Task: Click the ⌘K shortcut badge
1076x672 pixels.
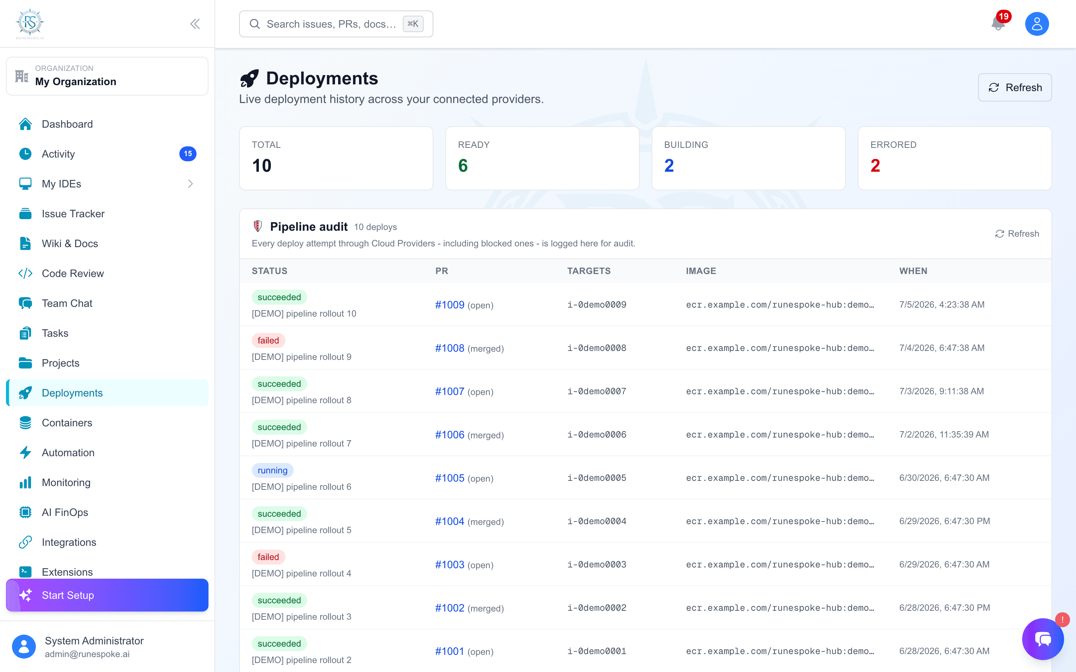Action: (412, 24)
